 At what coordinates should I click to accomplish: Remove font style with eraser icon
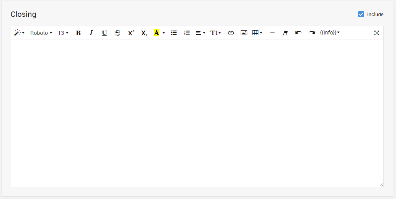pos(285,33)
